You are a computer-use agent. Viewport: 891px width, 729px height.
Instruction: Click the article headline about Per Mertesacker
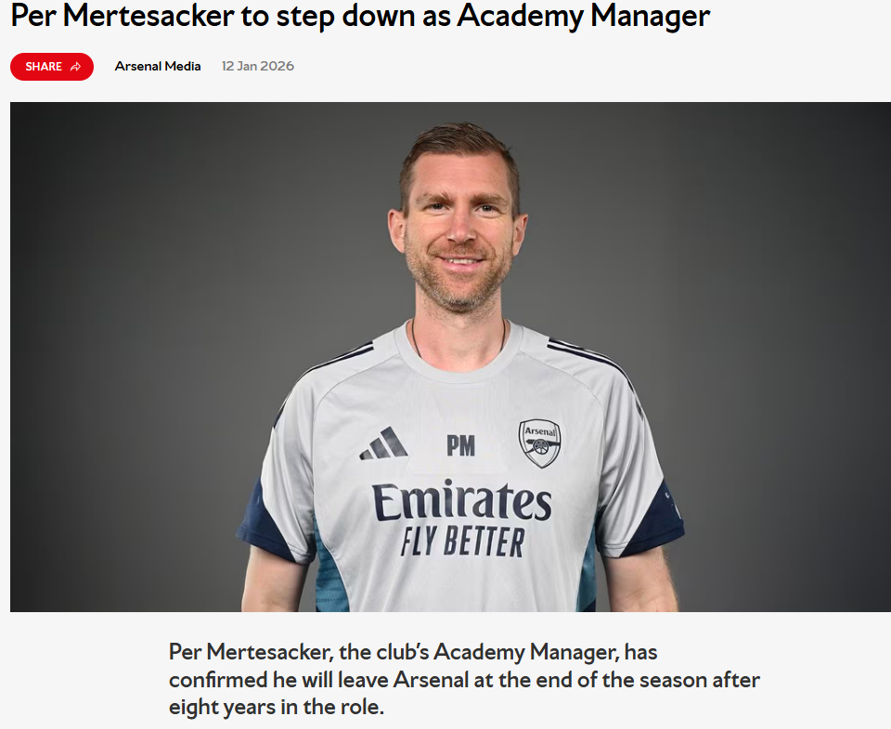(x=360, y=16)
